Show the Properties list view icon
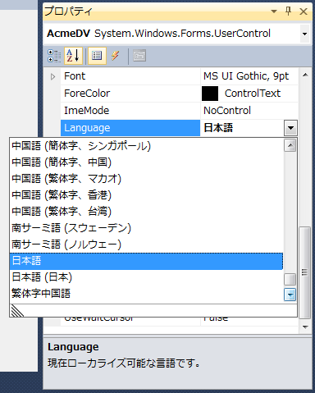The height and width of the screenshot is (393, 315). [97, 56]
